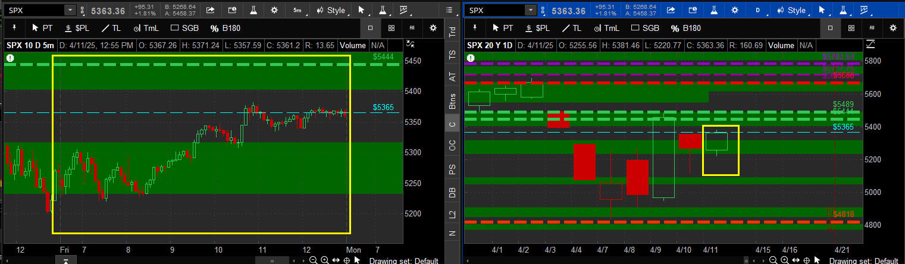Viewport: 905px width, 264px height.
Task: Click zoom out magnifier below left chart
Action: click(x=313, y=260)
